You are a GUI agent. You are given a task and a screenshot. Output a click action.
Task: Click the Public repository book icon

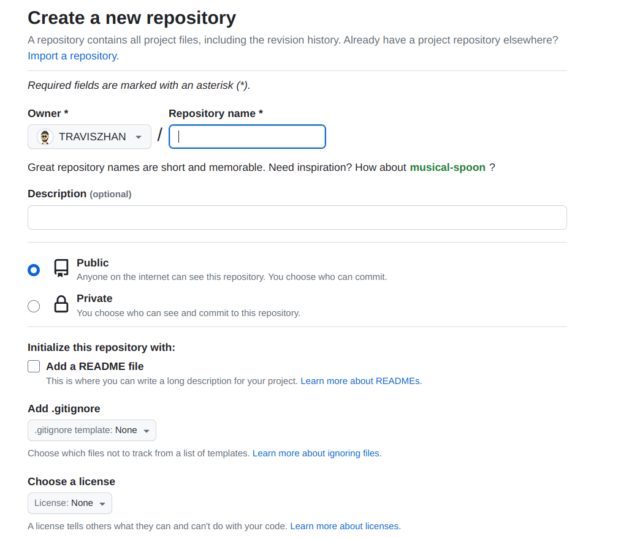tap(61, 268)
